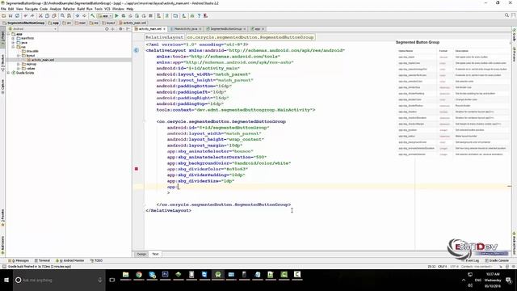Click the Cut scissors icon
Viewport: 517px width, 291px height.
click(41, 16)
